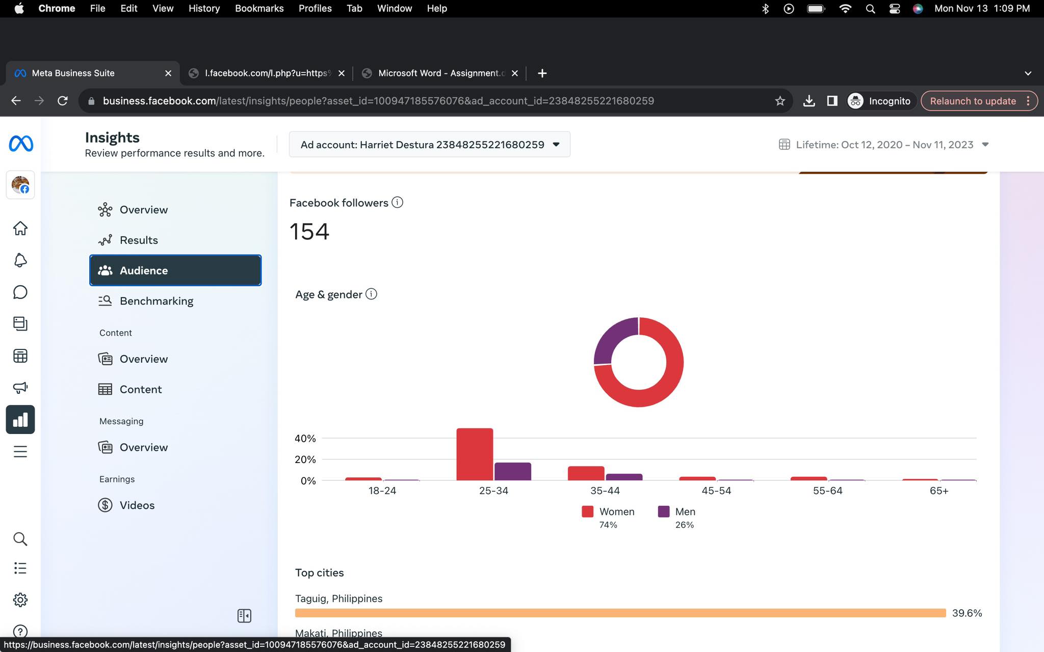Open the Inbox chat bubble icon

click(20, 292)
